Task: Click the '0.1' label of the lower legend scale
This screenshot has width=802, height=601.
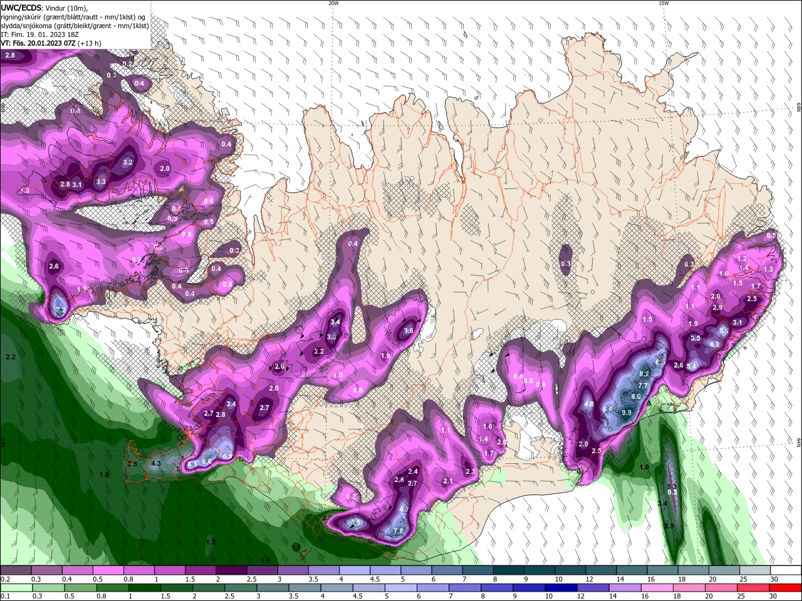Action: (5, 597)
